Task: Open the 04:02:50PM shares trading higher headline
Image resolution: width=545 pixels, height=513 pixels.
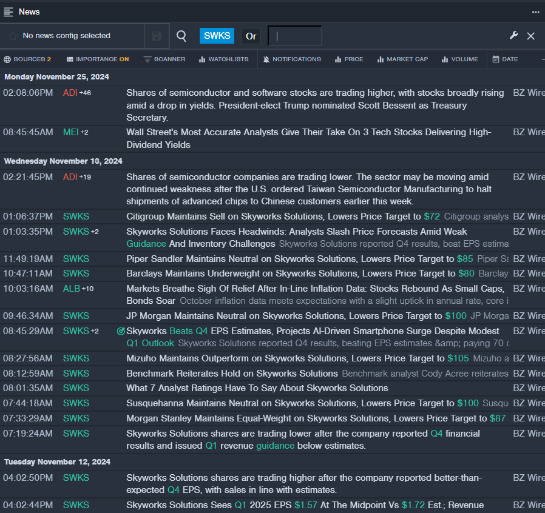Action: [x=304, y=484]
